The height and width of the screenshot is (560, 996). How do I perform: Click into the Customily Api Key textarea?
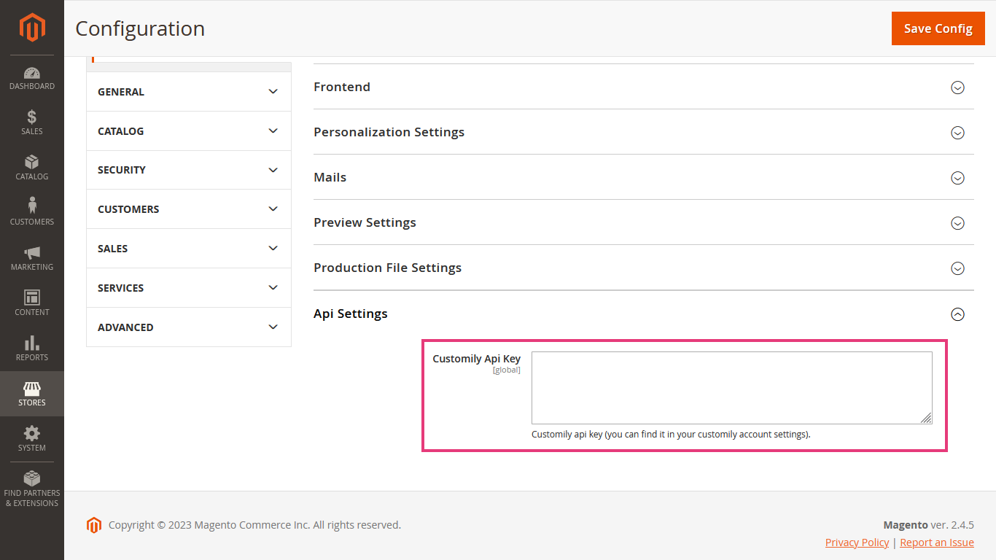click(731, 387)
